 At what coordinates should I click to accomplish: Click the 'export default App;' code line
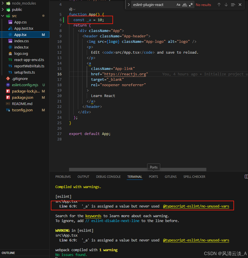pos(90,134)
